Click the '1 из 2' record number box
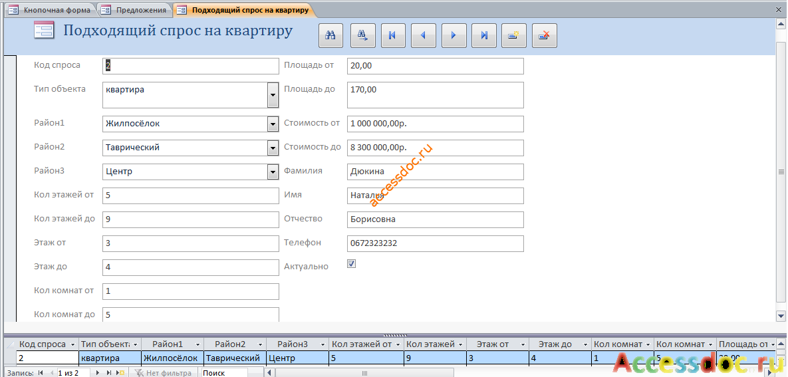Viewport: 788px width, 377px height. click(73, 373)
